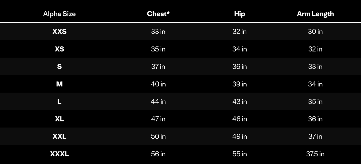Click the 37.5 in arm length value
The image size is (361, 164).
click(315, 154)
